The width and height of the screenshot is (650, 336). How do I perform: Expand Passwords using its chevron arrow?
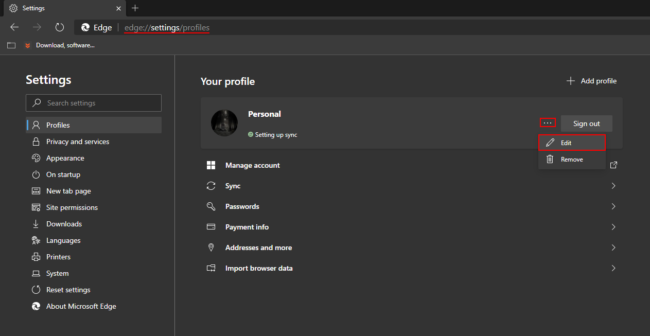pyautogui.click(x=613, y=206)
